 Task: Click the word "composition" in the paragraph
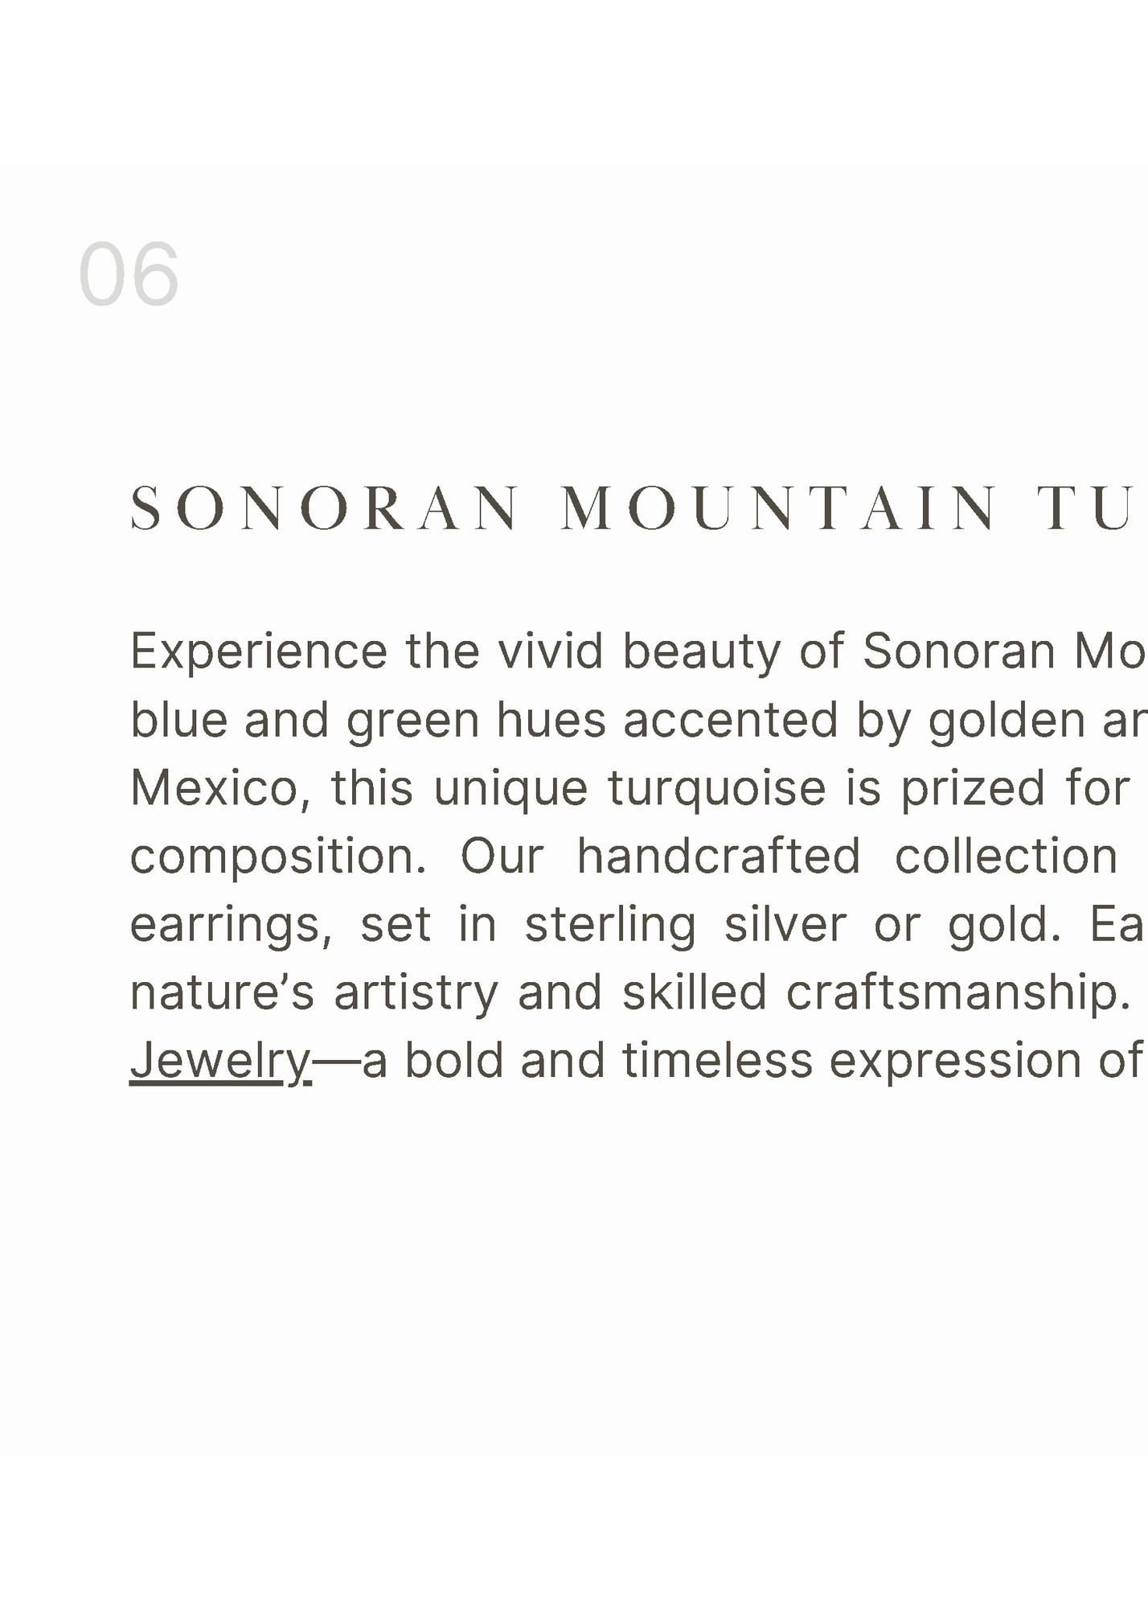277,857
